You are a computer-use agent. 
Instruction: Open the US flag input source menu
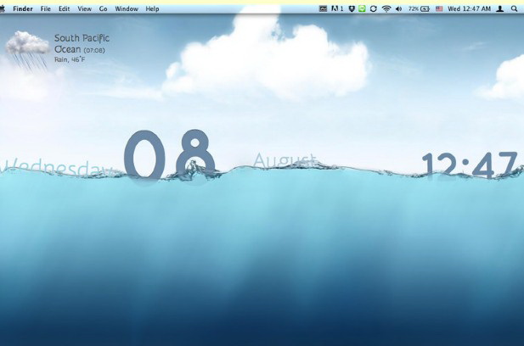coord(439,8)
